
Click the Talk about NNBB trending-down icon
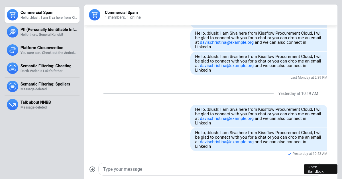click(13, 105)
